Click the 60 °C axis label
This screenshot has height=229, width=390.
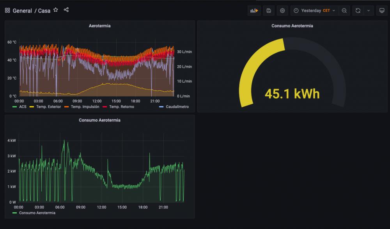click(x=12, y=42)
